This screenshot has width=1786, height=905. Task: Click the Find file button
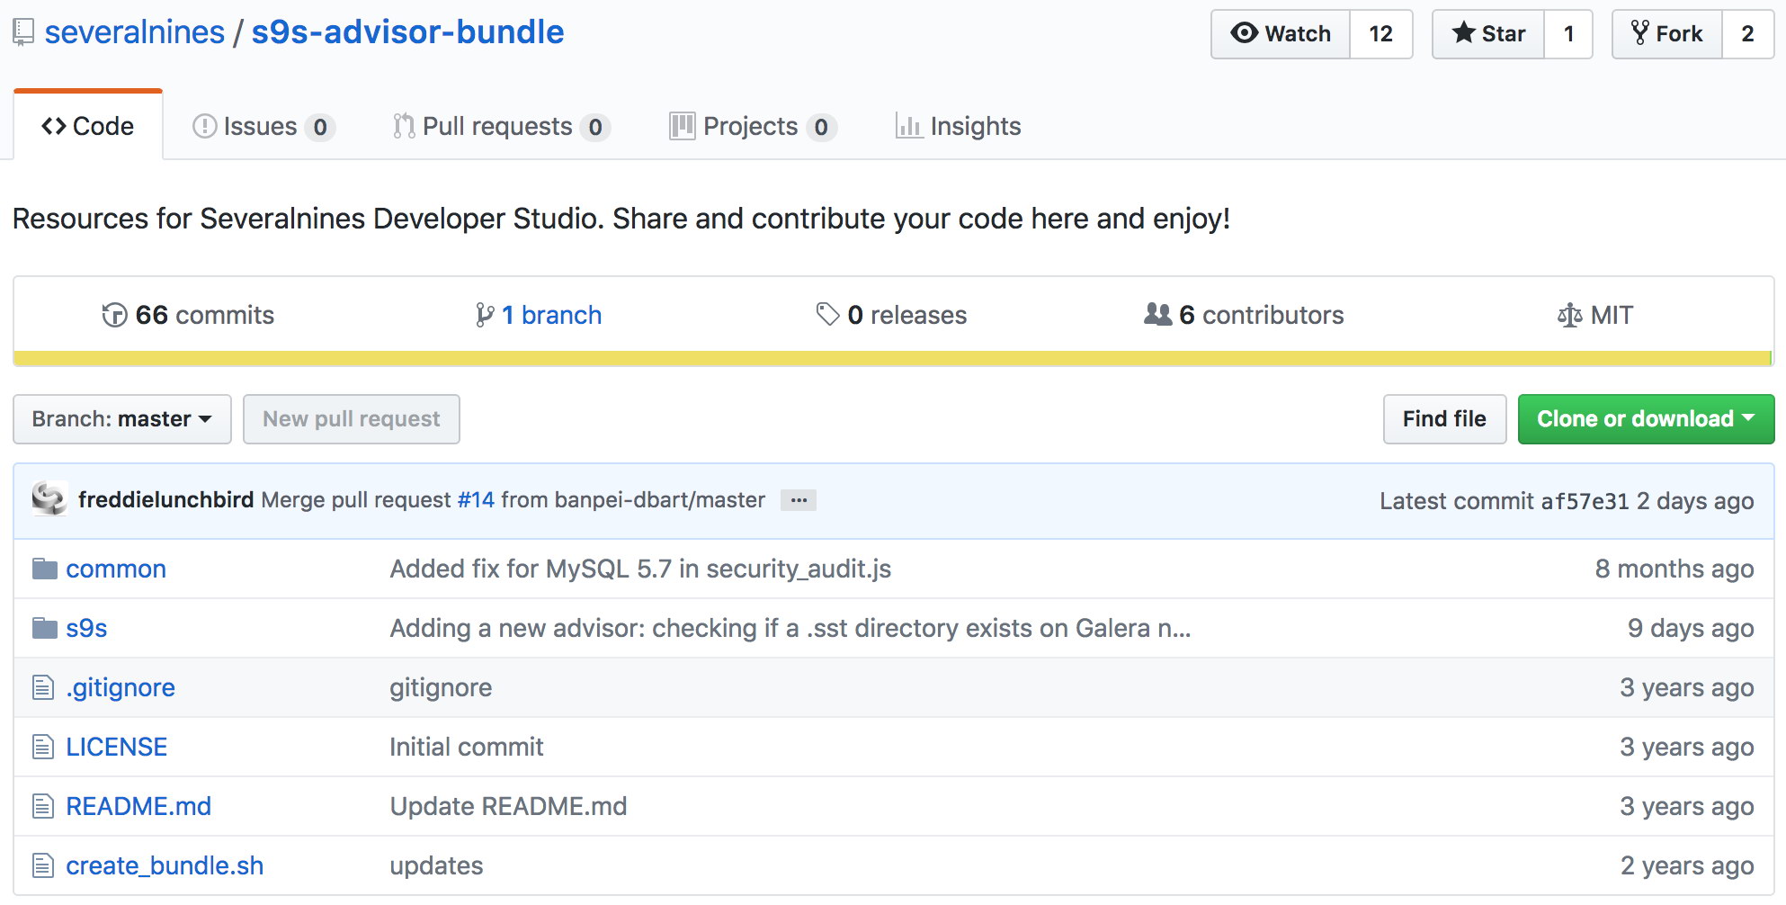click(x=1444, y=419)
